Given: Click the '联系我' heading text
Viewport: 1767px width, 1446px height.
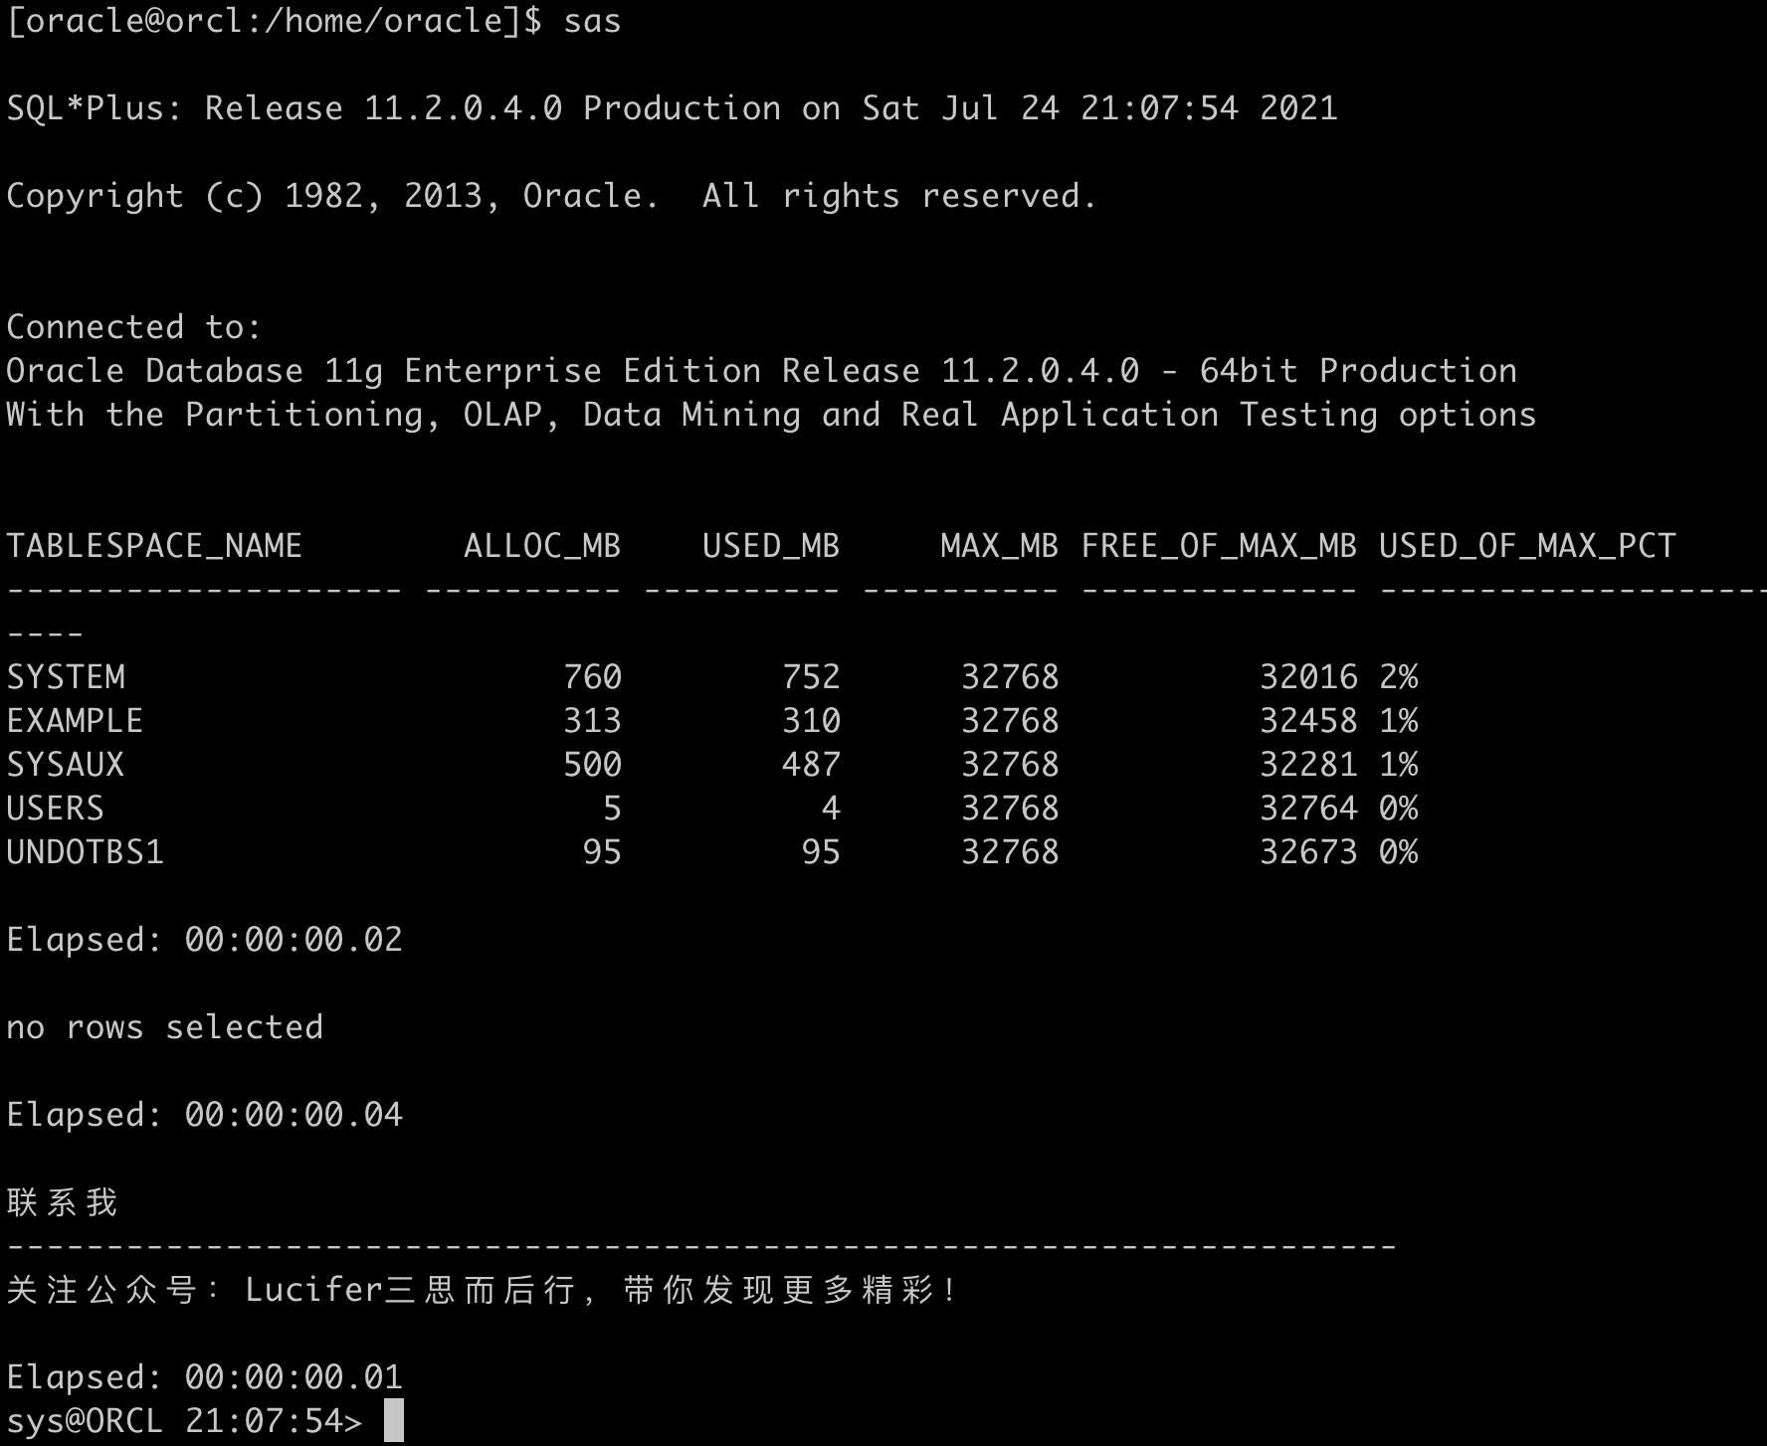Looking at the screenshot, I should (62, 1202).
